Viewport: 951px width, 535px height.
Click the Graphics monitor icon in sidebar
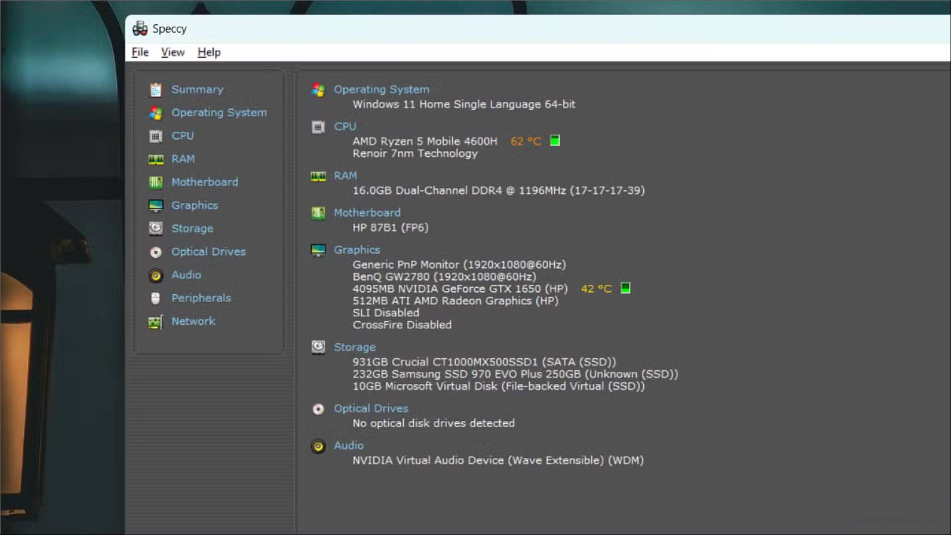tap(156, 206)
